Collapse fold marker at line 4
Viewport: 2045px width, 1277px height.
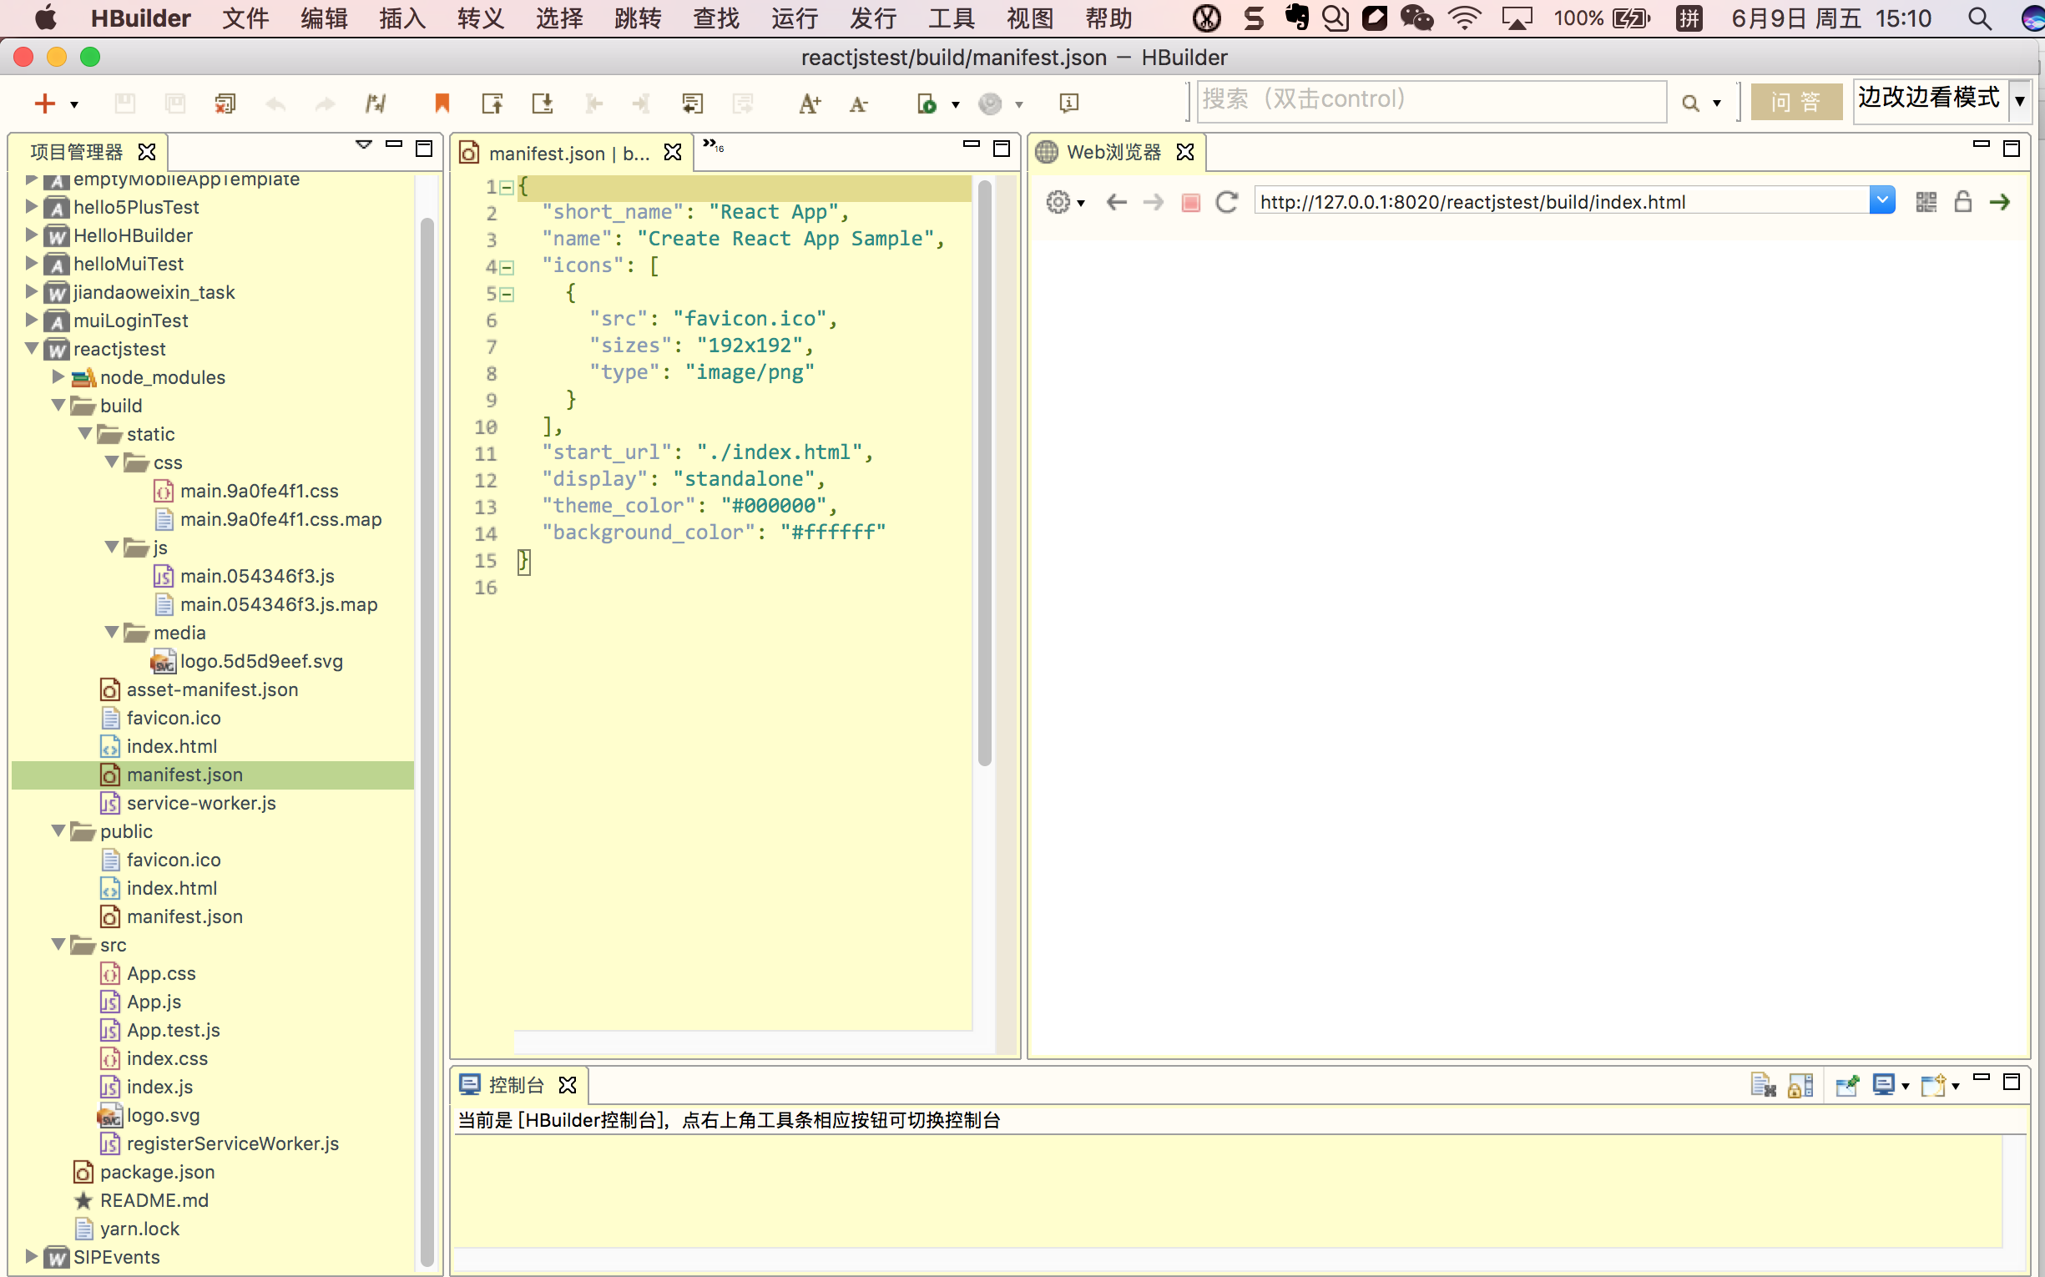tap(507, 268)
